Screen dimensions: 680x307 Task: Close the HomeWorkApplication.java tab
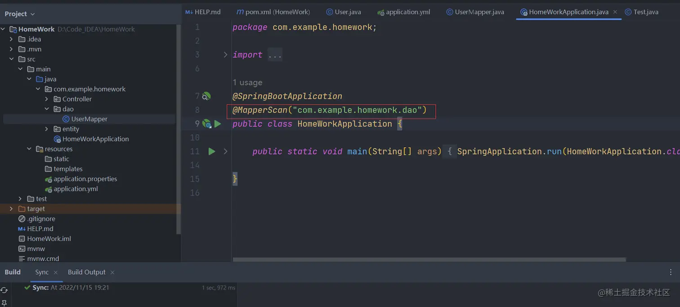pyautogui.click(x=615, y=12)
